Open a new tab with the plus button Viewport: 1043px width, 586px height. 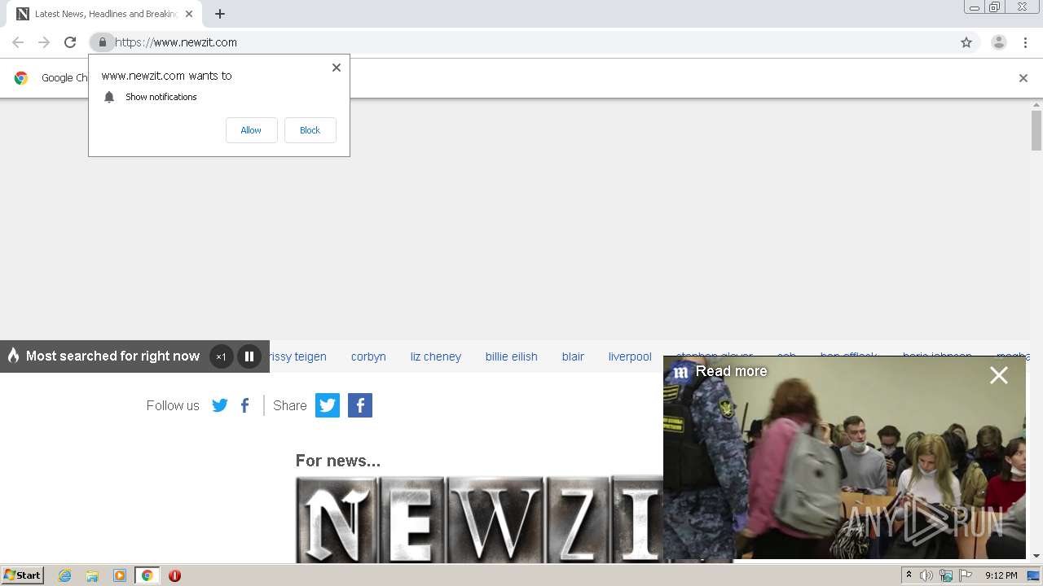click(220, 14)
